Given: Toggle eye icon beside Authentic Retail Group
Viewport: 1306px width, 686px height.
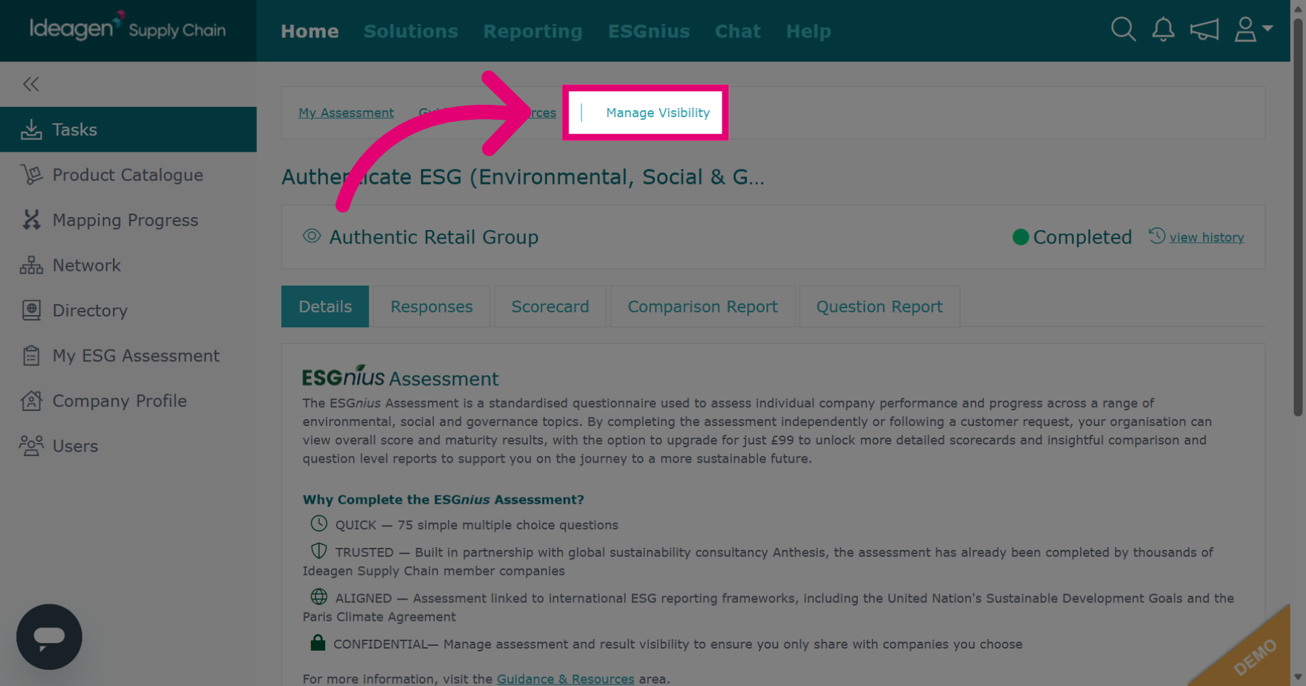Looking at the screenshot, I should (x=312, y=236).
